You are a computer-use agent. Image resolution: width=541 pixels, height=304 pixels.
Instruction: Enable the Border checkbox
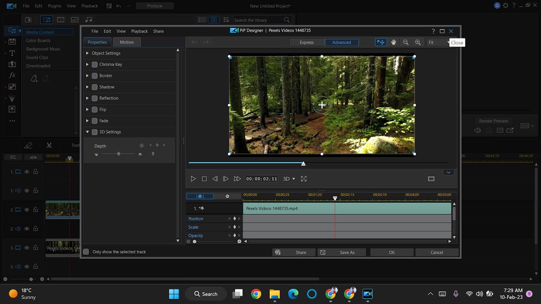(95, 76)
